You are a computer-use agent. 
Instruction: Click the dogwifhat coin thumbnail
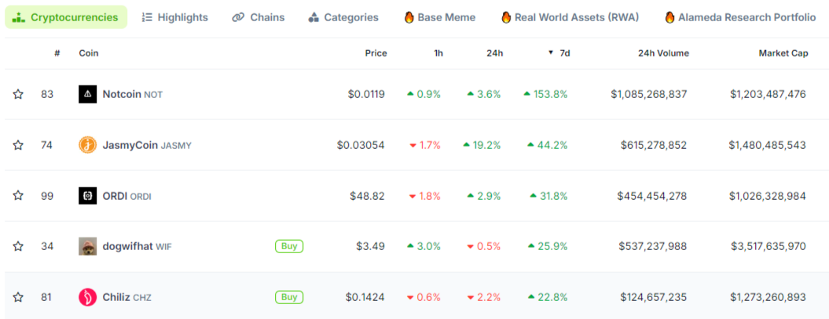88,246
